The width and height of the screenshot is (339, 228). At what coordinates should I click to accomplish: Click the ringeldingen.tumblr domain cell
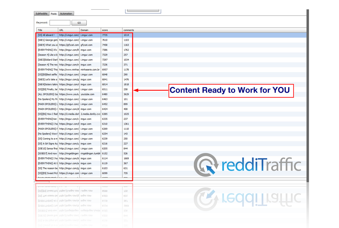[90, 154]
